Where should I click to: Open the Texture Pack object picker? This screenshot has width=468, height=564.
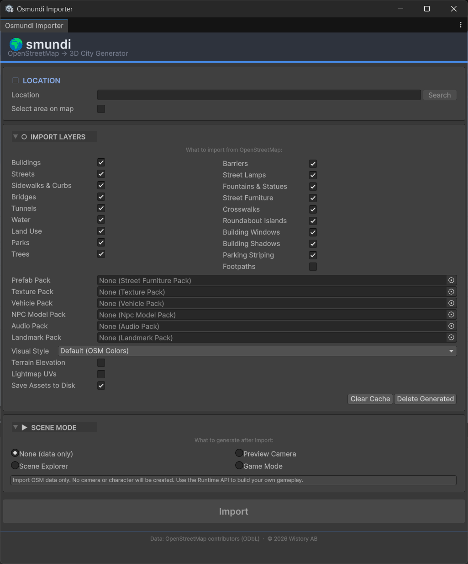tap(451, 291)
